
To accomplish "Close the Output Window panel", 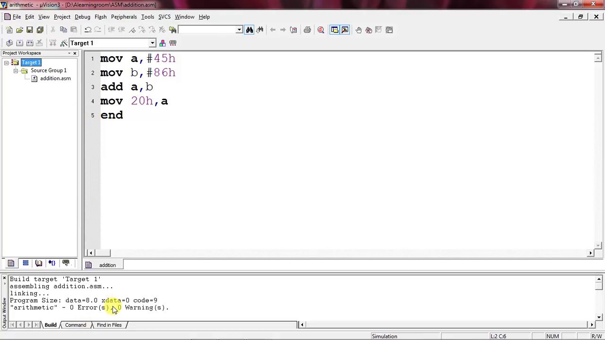I will (4, 279).
